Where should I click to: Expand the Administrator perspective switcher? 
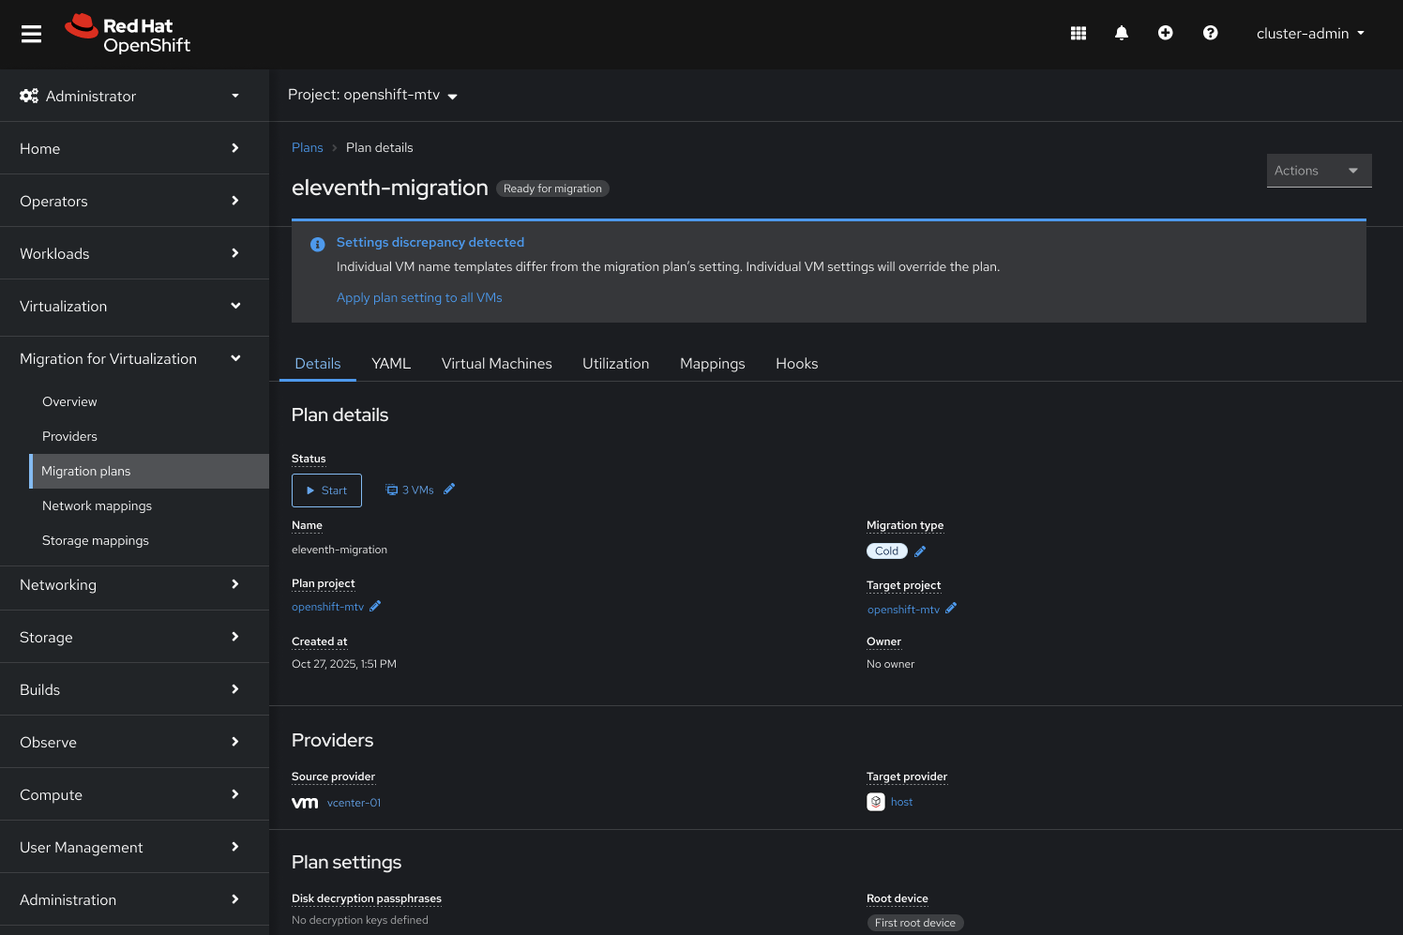point(129,96)
